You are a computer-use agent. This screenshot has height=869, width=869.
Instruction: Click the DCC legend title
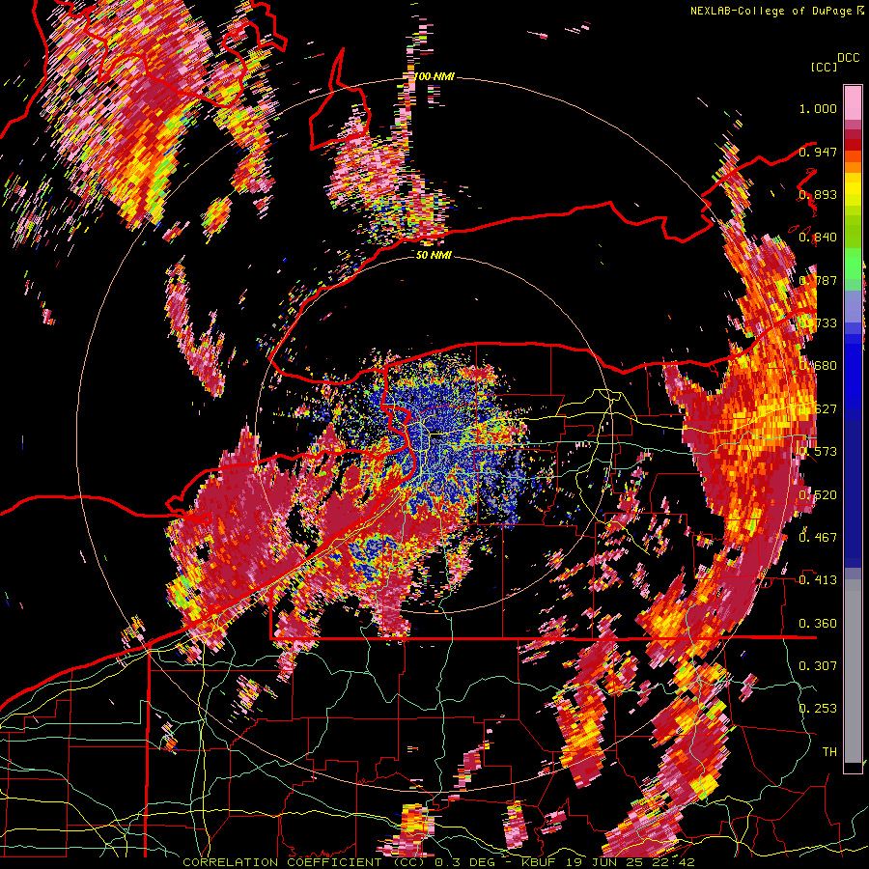848,58
